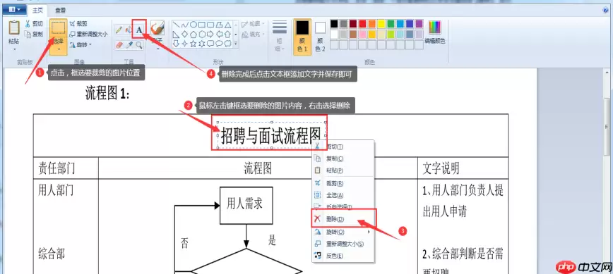The image size is (613, 274).
Task: Choose the Down arrow shape
Action: tap(177, 44)
